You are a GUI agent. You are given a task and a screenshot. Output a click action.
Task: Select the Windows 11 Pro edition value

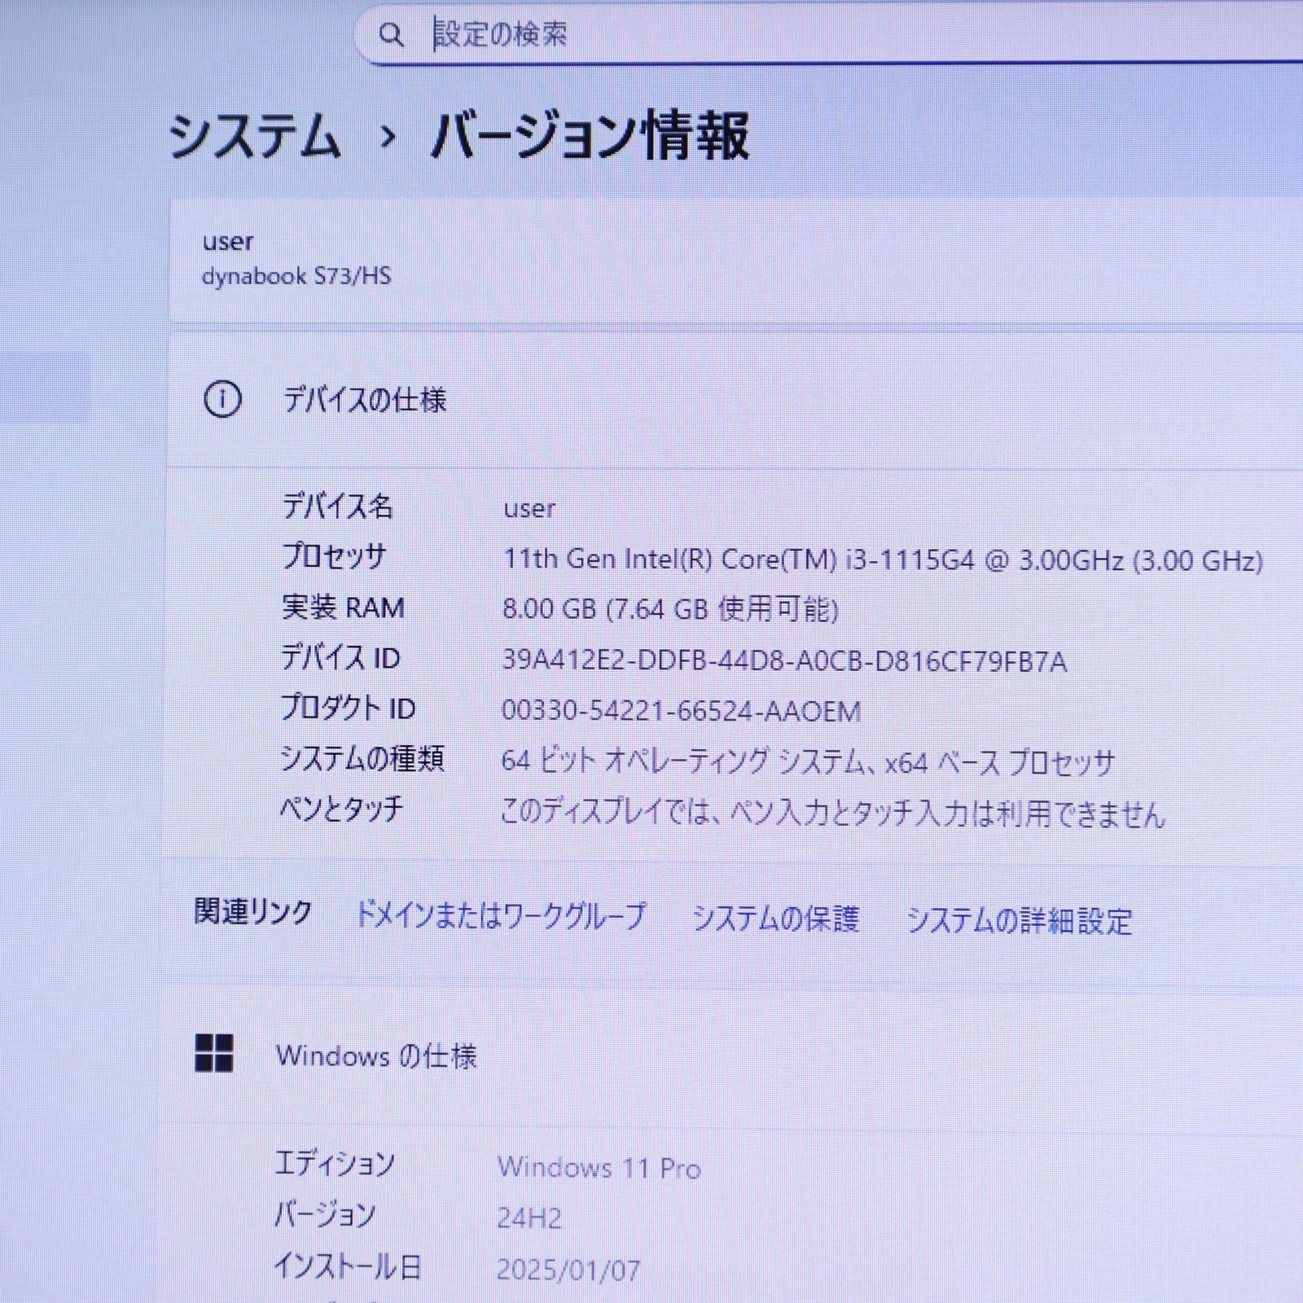coord(600,1167)
